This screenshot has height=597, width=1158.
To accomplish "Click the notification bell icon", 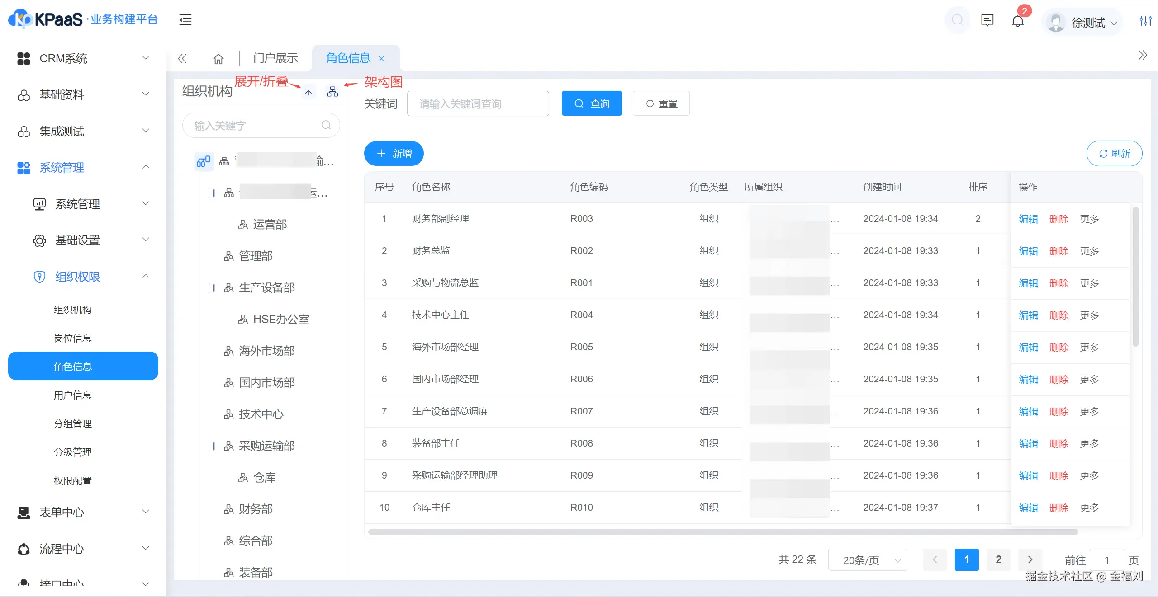I will 1018,20.
